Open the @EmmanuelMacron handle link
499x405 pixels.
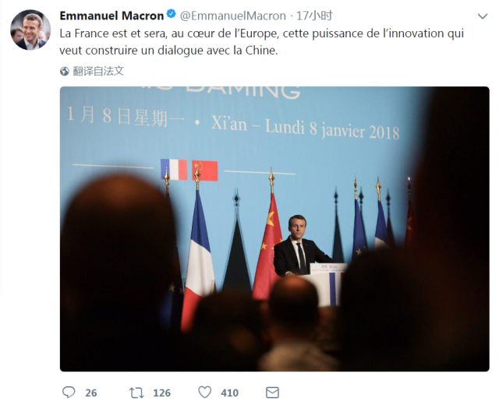click(x=233, y=16)
